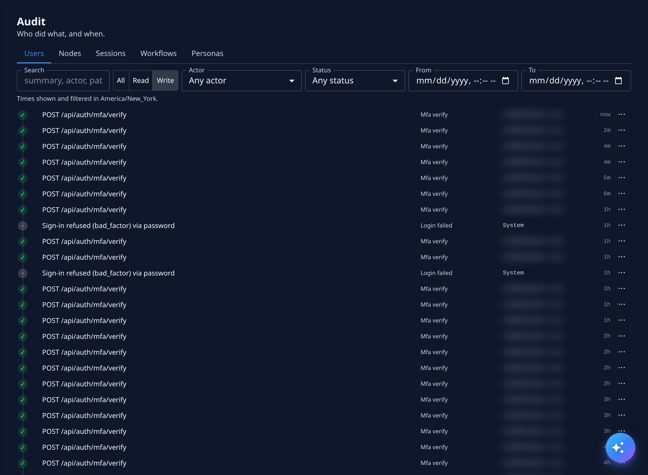648x475 pixels.
Task: Open calendar picker in From field
Action: click(x=505, y=80)
